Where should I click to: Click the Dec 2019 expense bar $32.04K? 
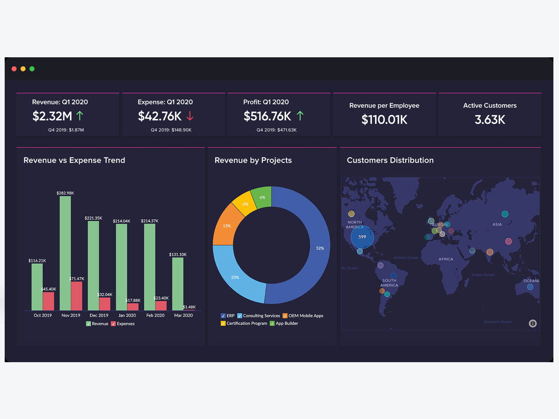pos(105,304)
